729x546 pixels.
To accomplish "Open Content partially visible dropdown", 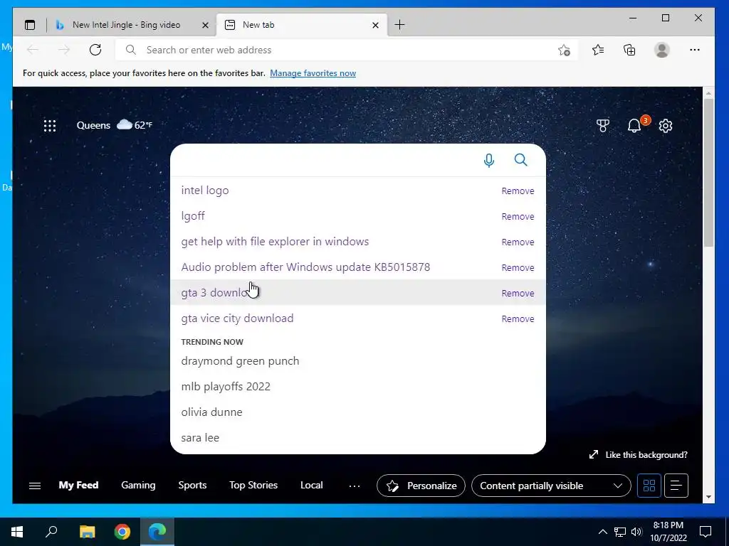I will [551, 486].
